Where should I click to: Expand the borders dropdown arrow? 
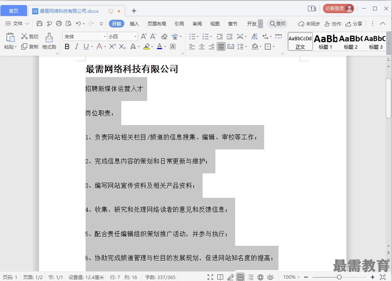pyautogui.click(x=274, y=47)
